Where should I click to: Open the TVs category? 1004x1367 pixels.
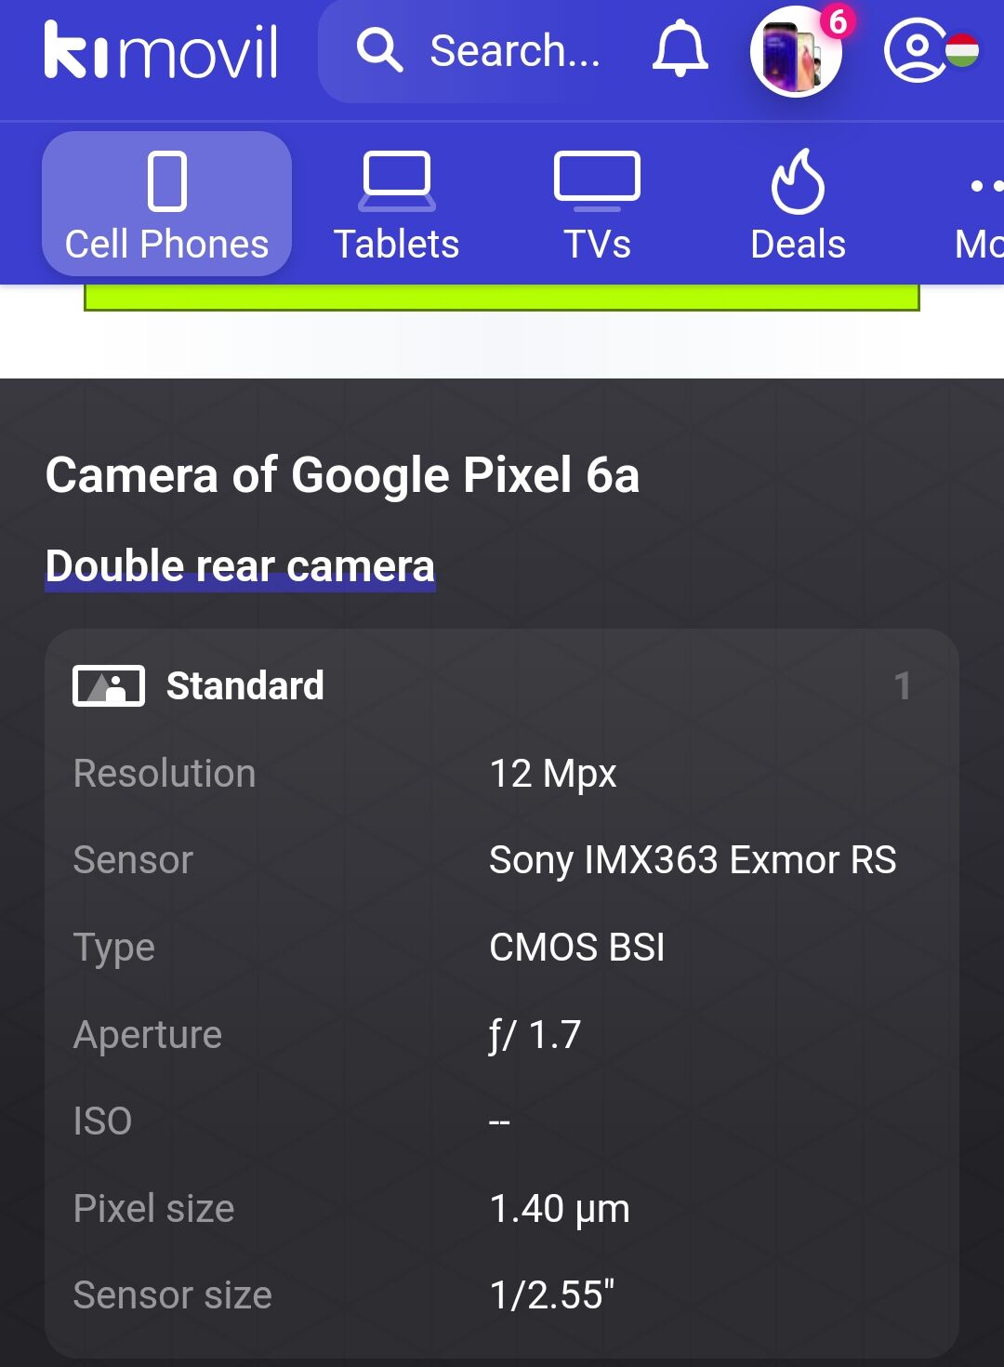[x=597, y=204]
